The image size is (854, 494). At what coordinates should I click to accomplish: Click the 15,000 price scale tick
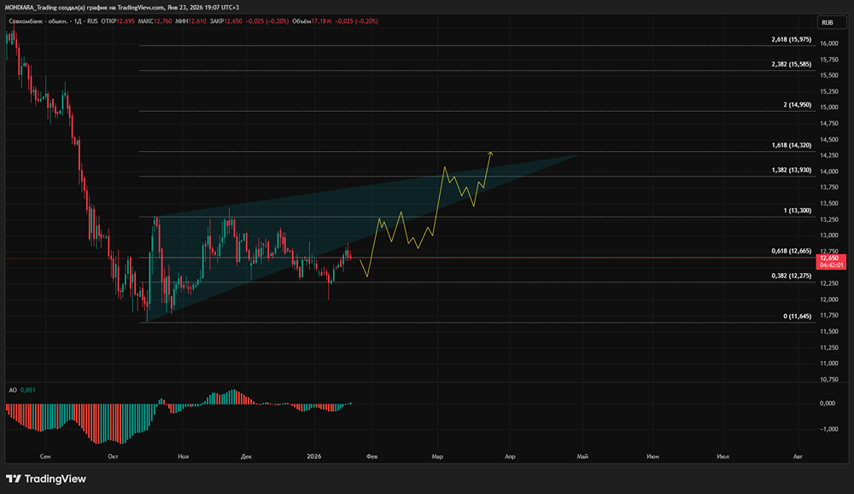pyautogui.click(x=829, y=108)
